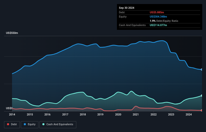Select the 2023 x-axis label
206x132 pixels.
click(171, 114)
